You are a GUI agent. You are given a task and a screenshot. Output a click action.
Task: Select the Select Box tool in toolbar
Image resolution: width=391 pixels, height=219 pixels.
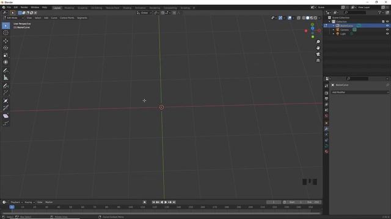pos(5,26)
